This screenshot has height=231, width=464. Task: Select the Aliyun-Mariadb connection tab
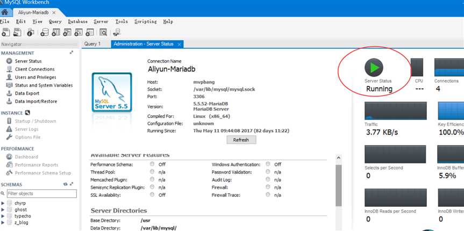coord(33,13)
